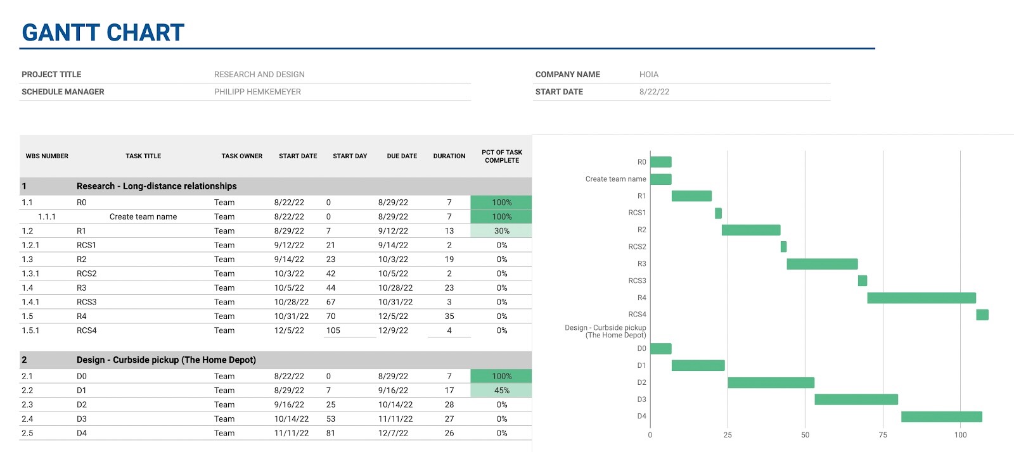
Task: Click the R3 bar in the chart
Action: [822, 264]
